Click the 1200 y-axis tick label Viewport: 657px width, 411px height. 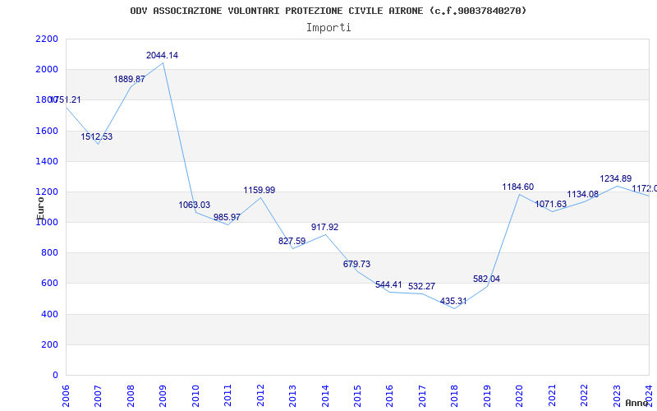(47, 192)
